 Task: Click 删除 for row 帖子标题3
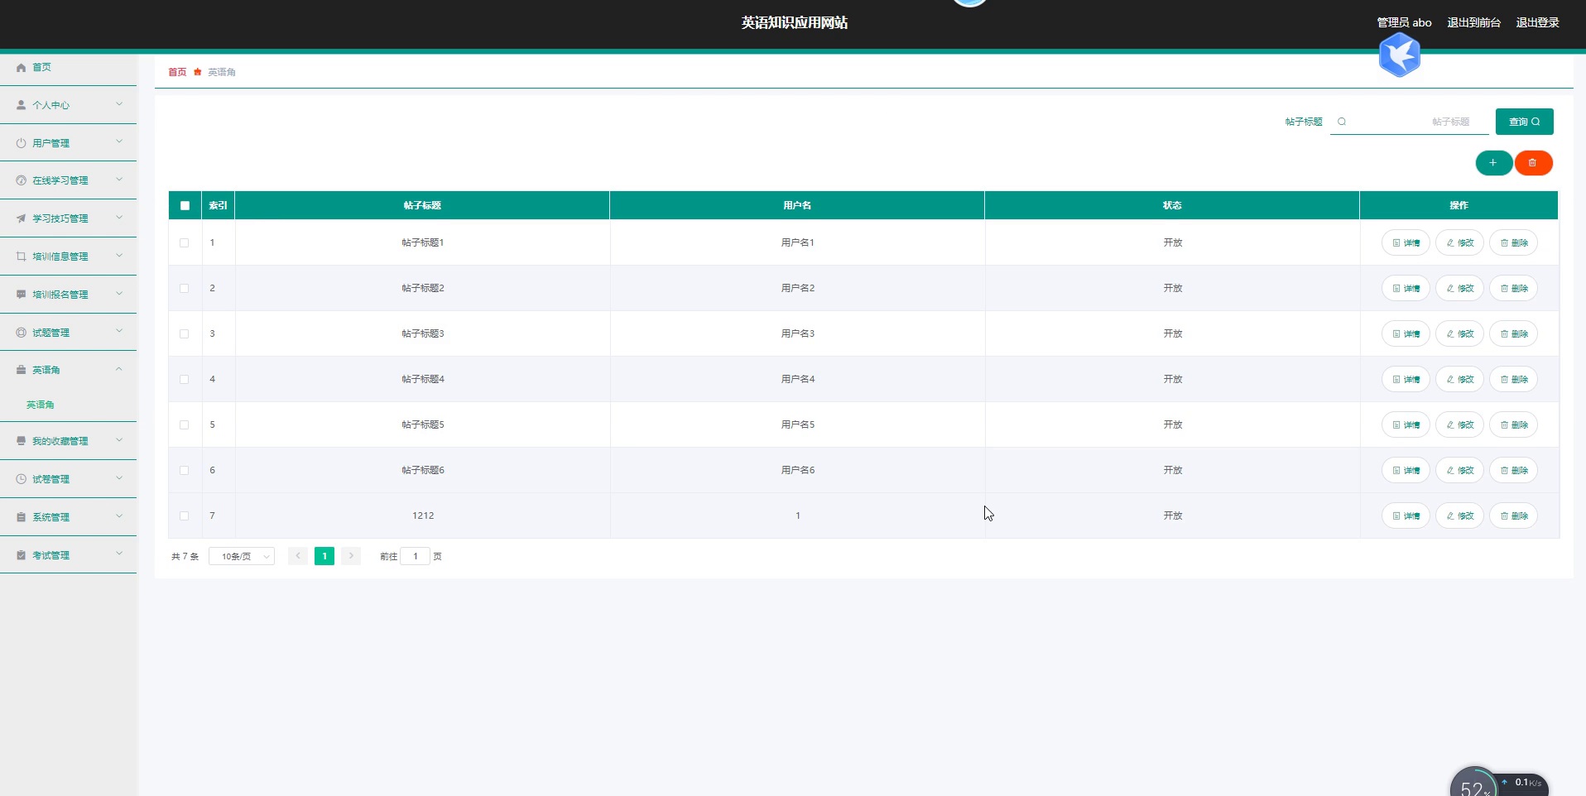click(1513, 333)
